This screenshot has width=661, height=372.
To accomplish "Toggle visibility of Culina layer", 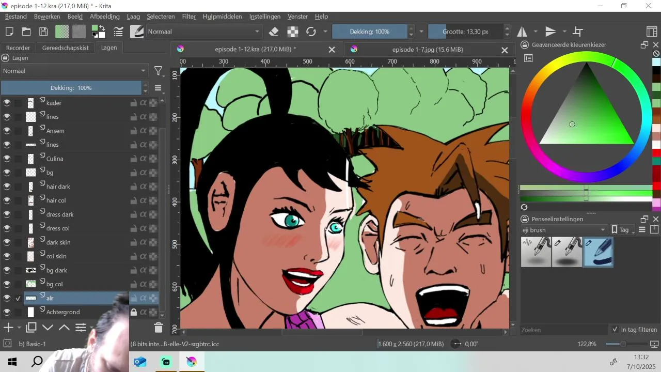I will pyautogui.click(x=7, y=159).
